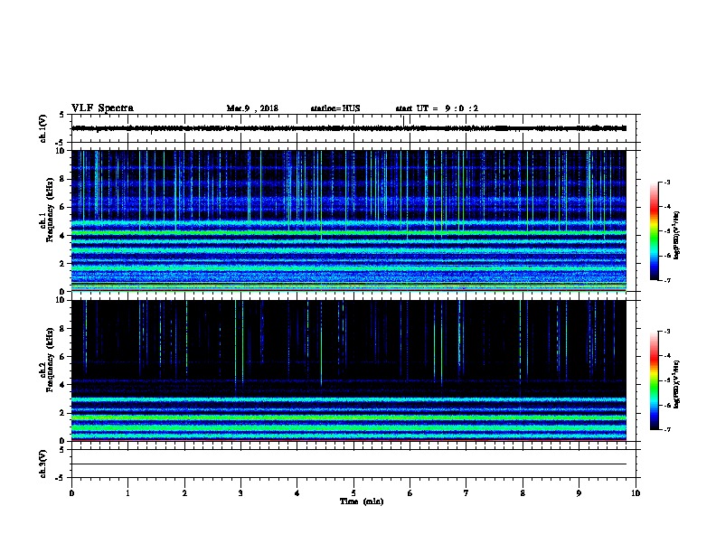Click time axis tick label "5"

pos(353,493)
